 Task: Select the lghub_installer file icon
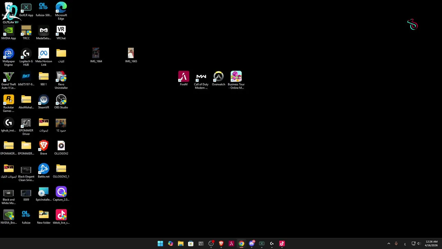tap(9, 126)
